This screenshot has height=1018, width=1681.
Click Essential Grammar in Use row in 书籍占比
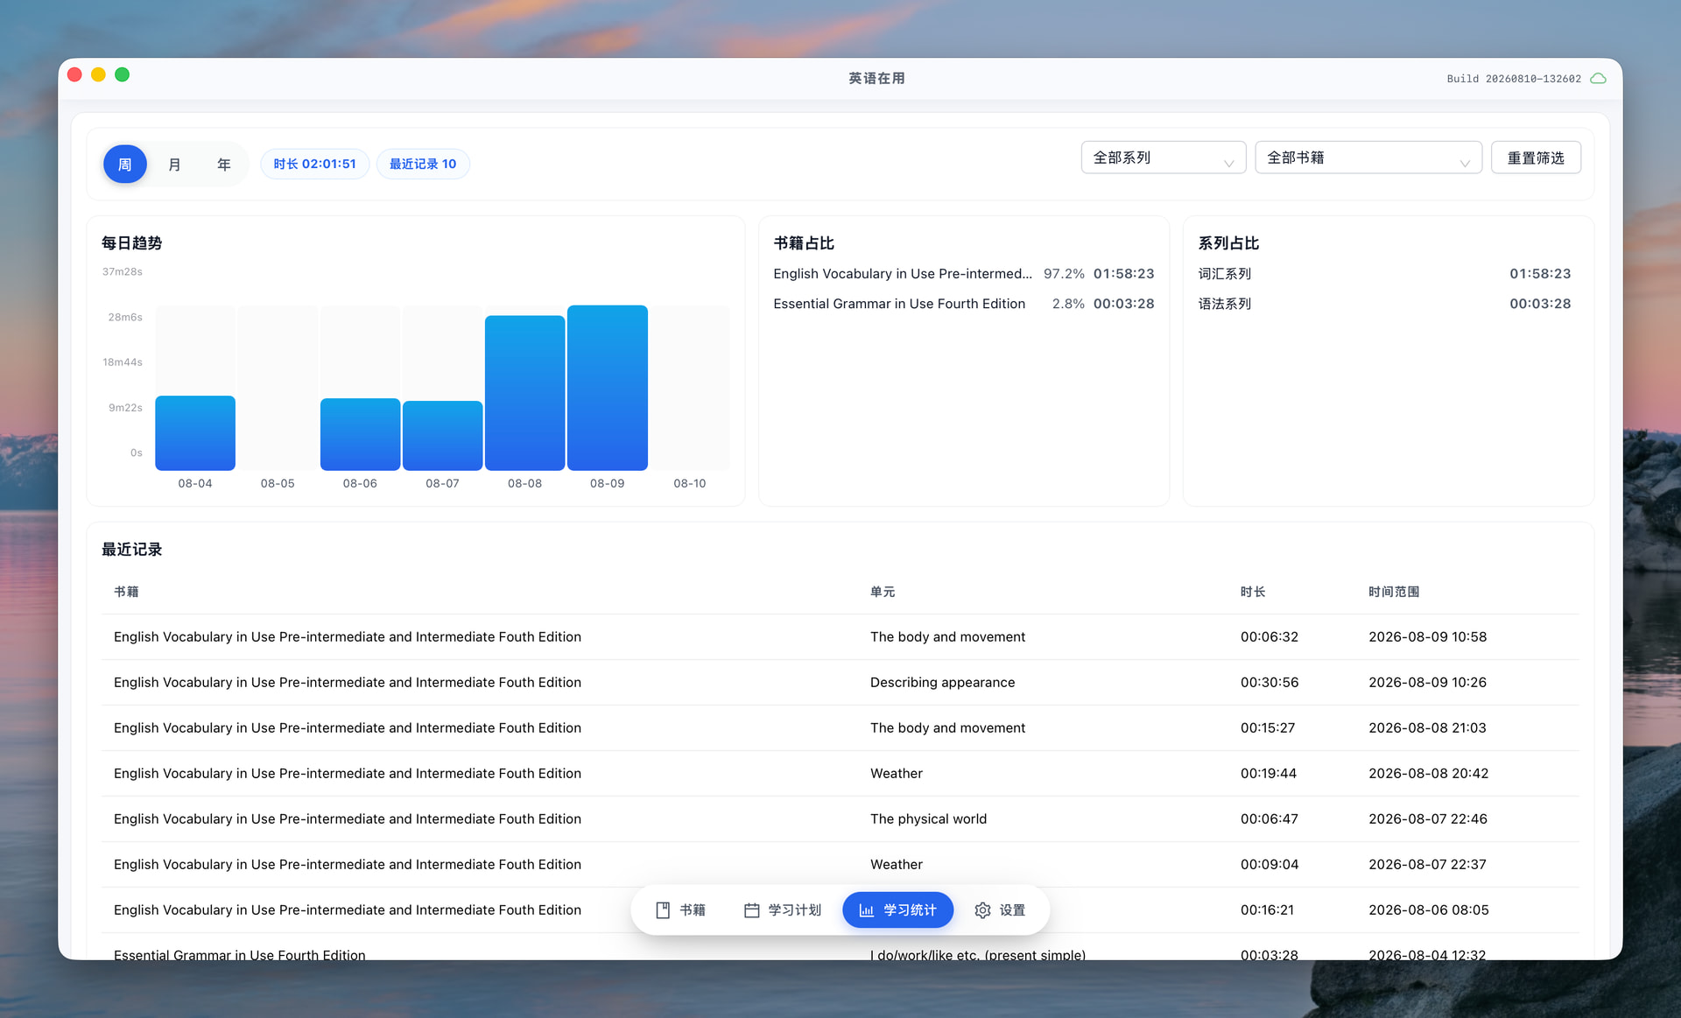point(964,304)
